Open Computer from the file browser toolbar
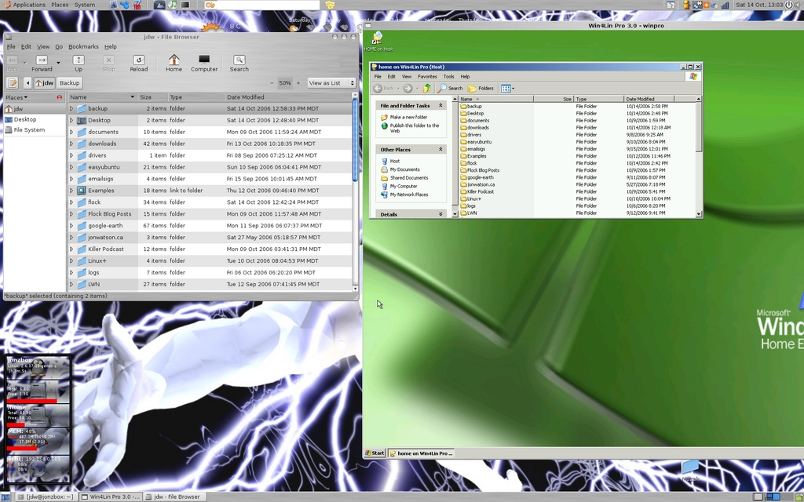The image size is (804, 502). [x=204, y=64]
